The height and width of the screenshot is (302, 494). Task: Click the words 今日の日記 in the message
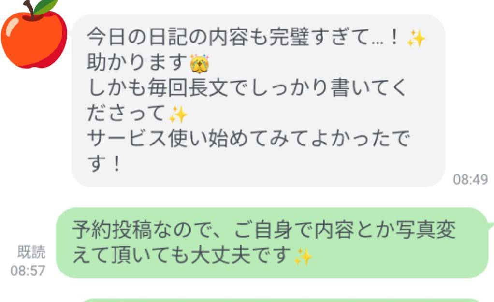point(127,37)
